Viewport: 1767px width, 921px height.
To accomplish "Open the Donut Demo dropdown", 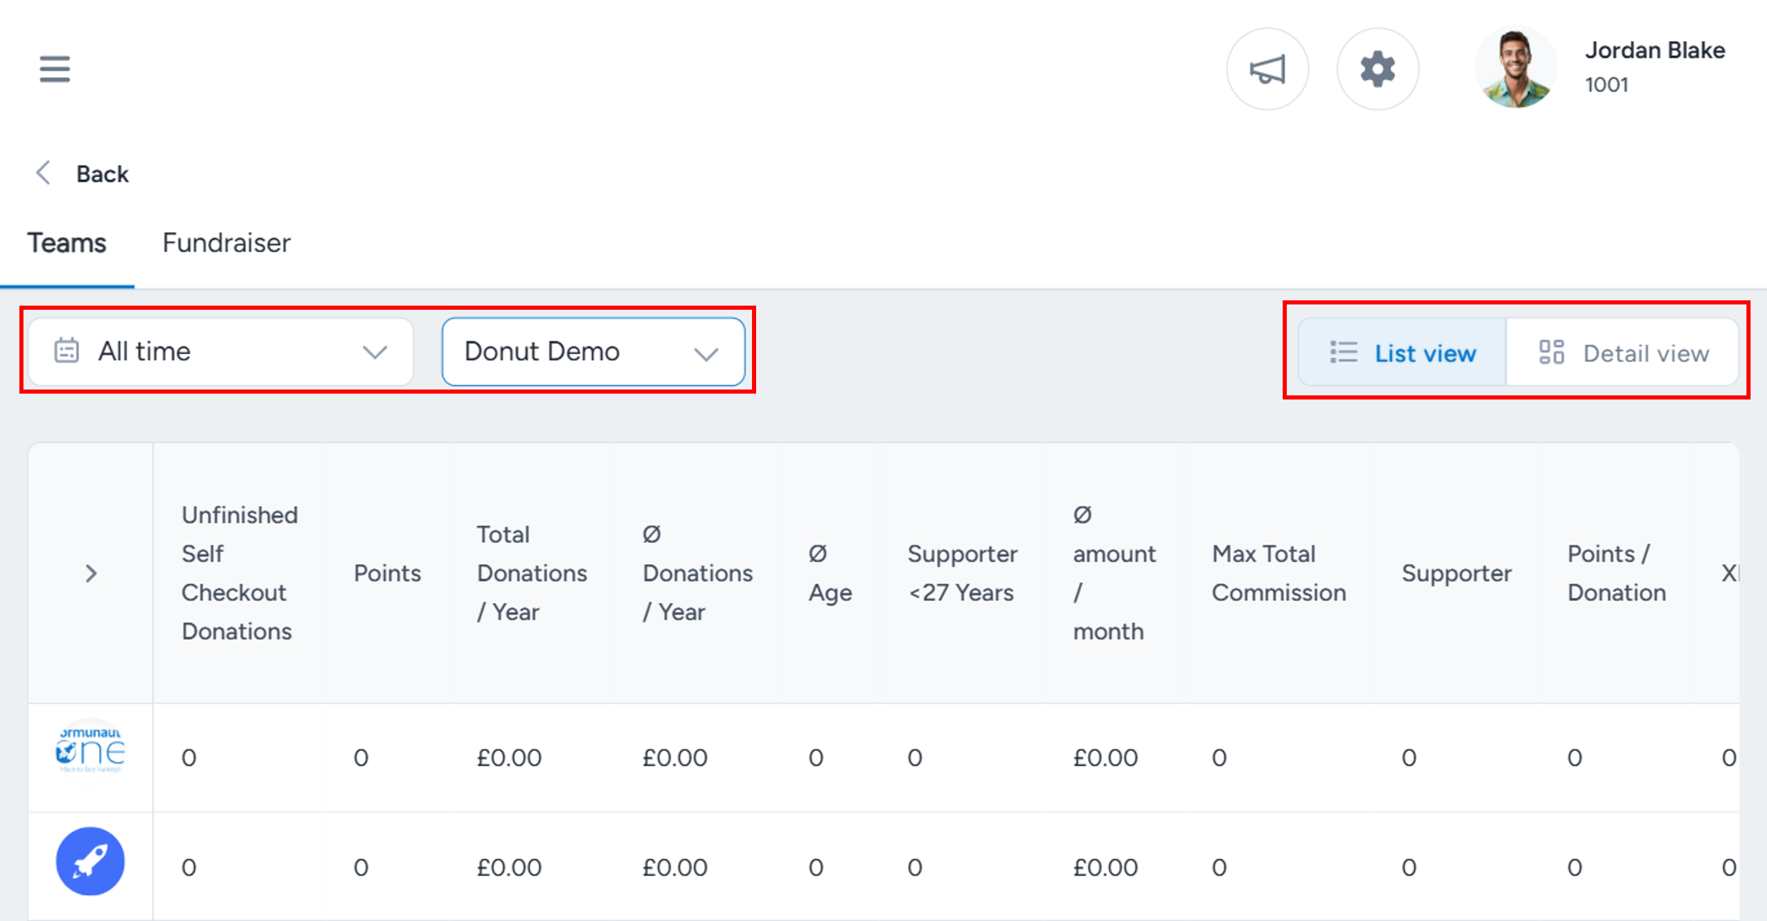I will (594, 351).
